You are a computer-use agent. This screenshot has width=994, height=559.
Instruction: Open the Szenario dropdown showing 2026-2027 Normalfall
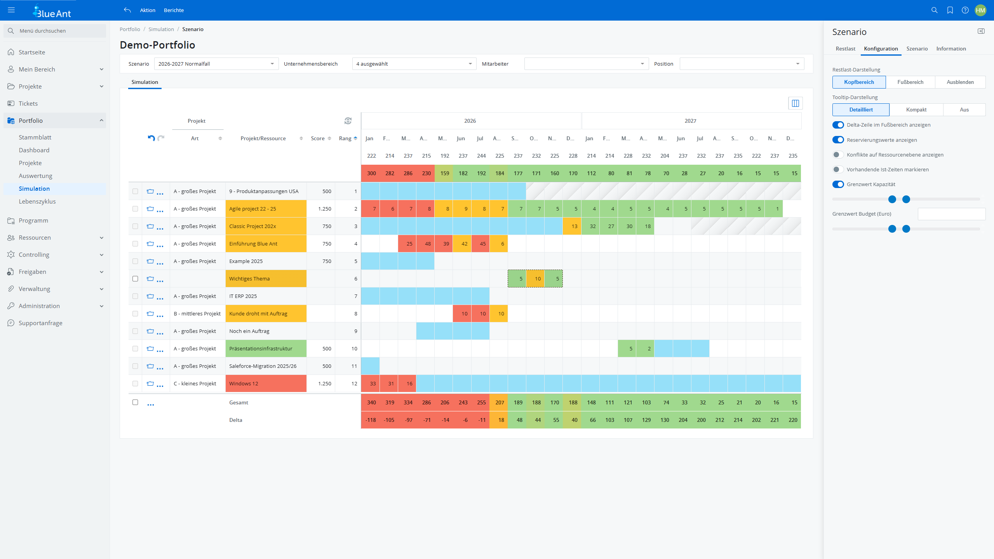tap(216, 63)
